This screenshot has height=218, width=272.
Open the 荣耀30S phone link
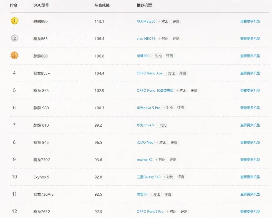(x=143, y=56)
